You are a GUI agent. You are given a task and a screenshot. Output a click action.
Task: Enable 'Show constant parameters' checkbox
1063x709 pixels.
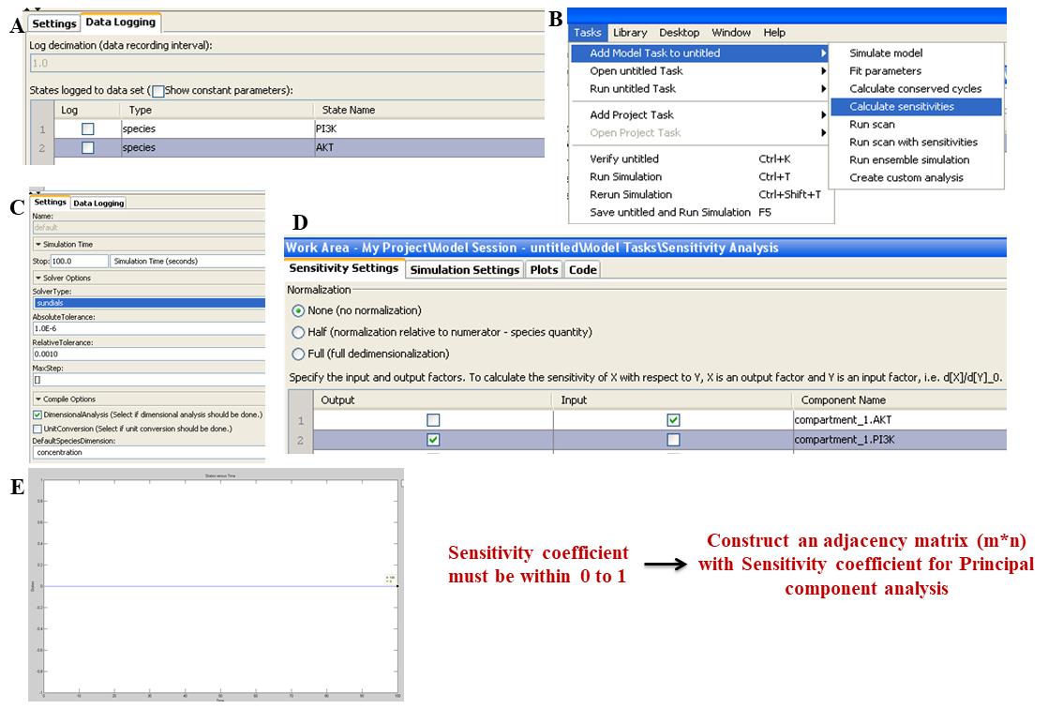pyautogui.click(x=158, y=91)
